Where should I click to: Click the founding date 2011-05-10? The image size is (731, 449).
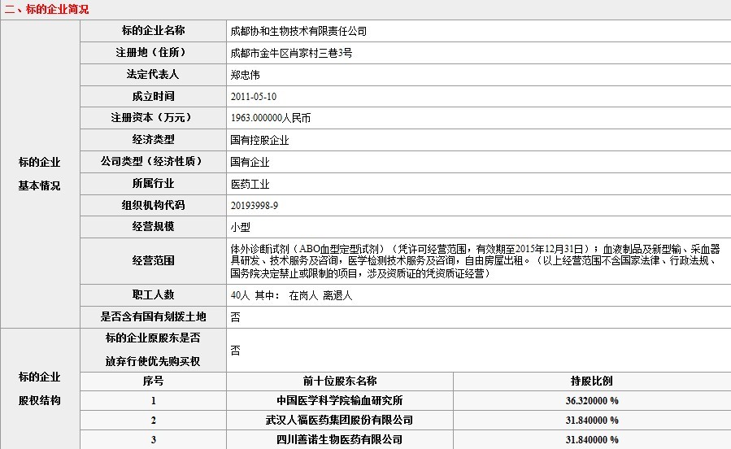[x=254, y=97]
